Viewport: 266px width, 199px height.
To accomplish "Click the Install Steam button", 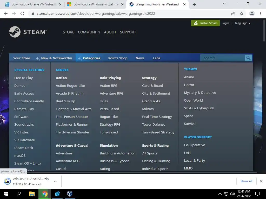I will tap(205, 23).
